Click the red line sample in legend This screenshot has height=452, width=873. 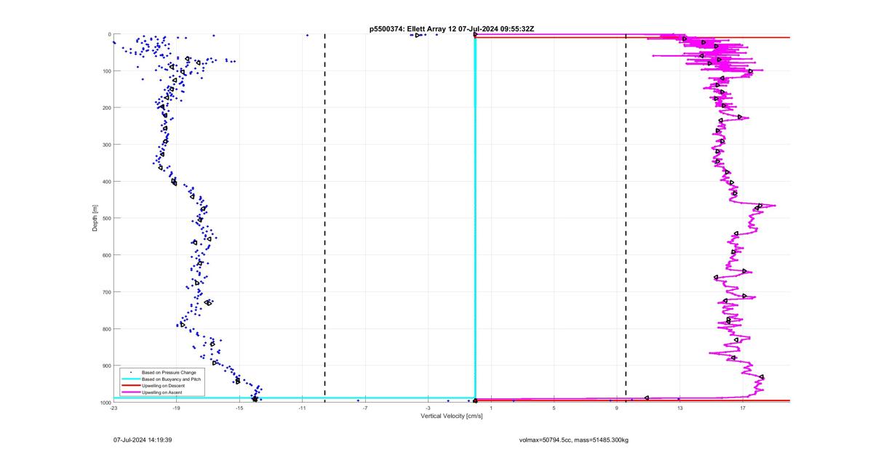click(131, 386)
